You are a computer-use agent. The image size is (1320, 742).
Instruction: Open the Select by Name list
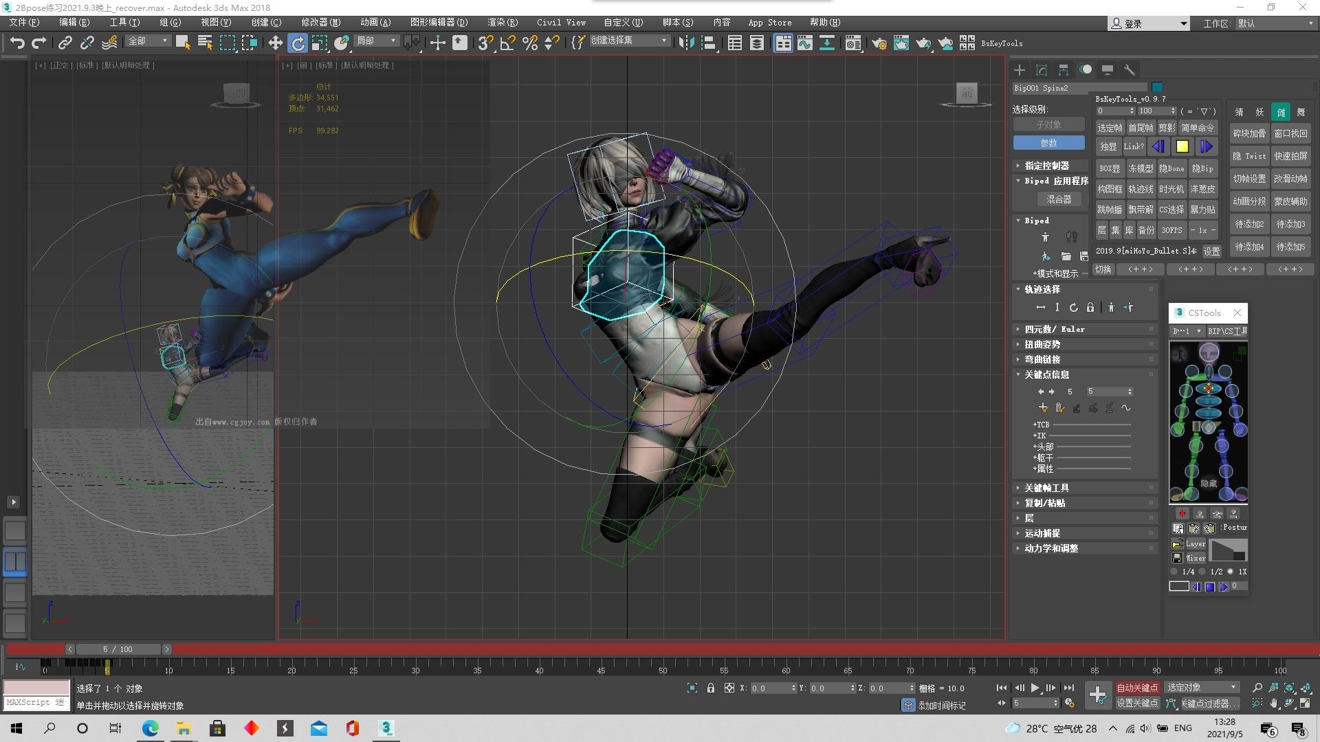coord(205,43)
